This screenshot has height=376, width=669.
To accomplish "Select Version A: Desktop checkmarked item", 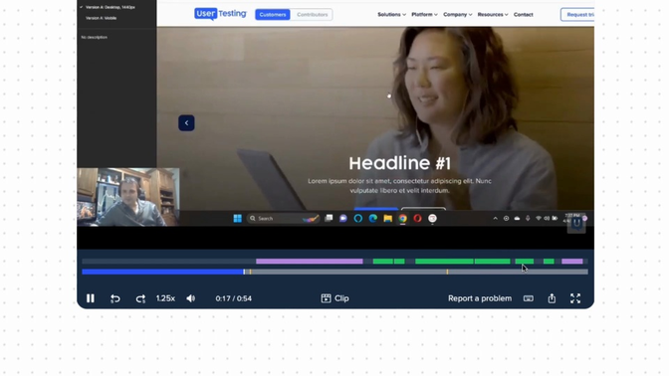I will [111, 7].
